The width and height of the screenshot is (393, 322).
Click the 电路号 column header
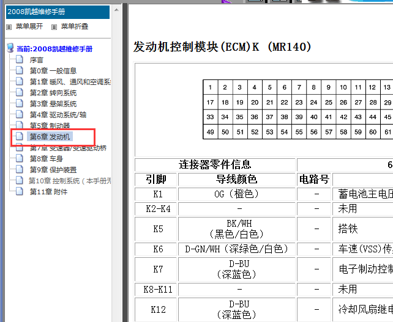tap(314, 179)
